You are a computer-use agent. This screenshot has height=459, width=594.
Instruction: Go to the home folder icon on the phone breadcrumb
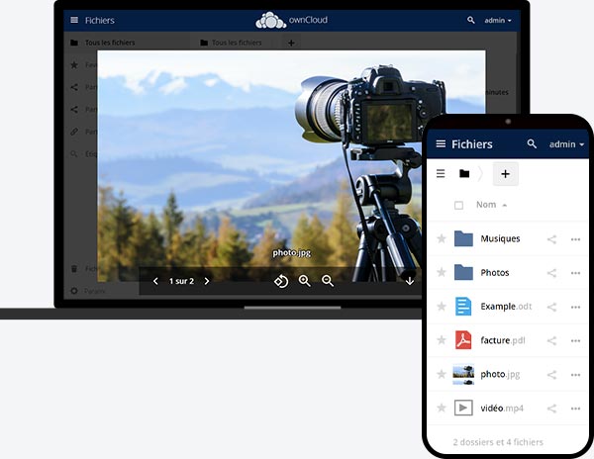coord(464,174)
